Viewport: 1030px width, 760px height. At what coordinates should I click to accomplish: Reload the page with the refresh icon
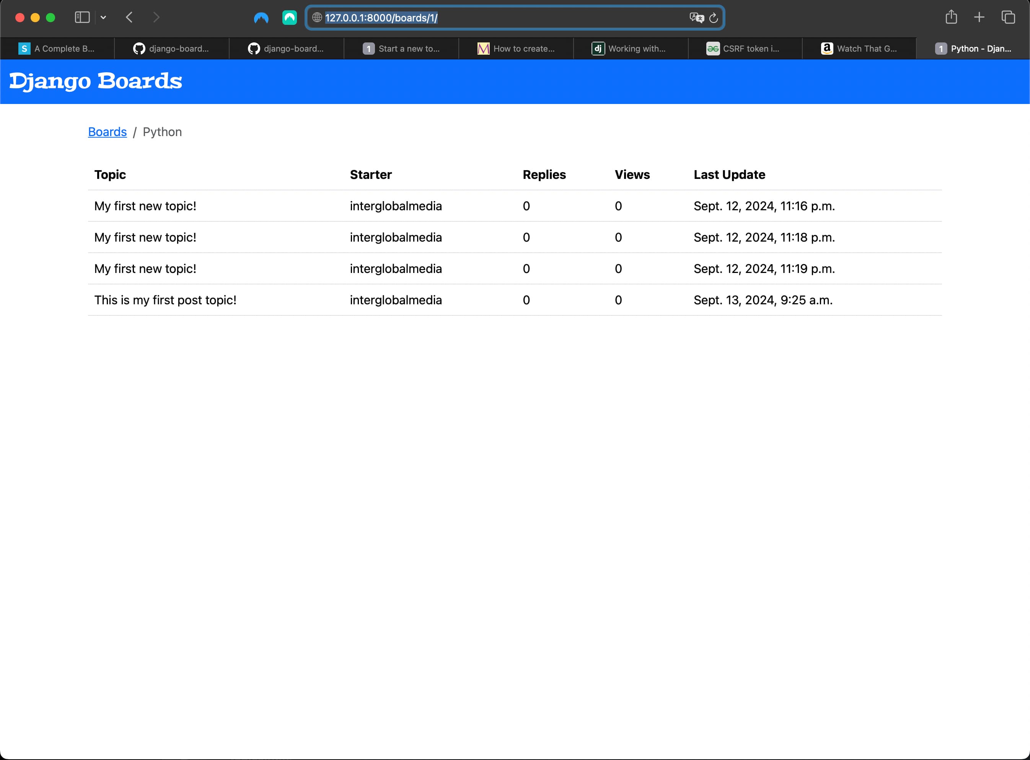pyautogui.click(x=713, y=18)
